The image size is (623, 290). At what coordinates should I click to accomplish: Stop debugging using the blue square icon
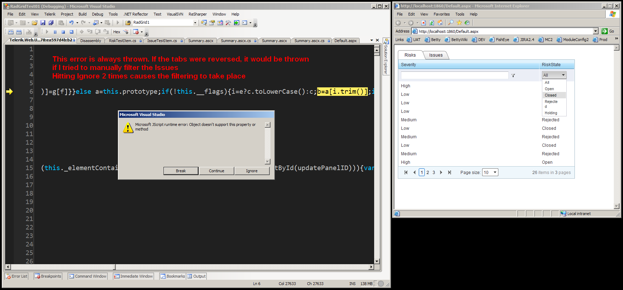[x=63, y=32]
